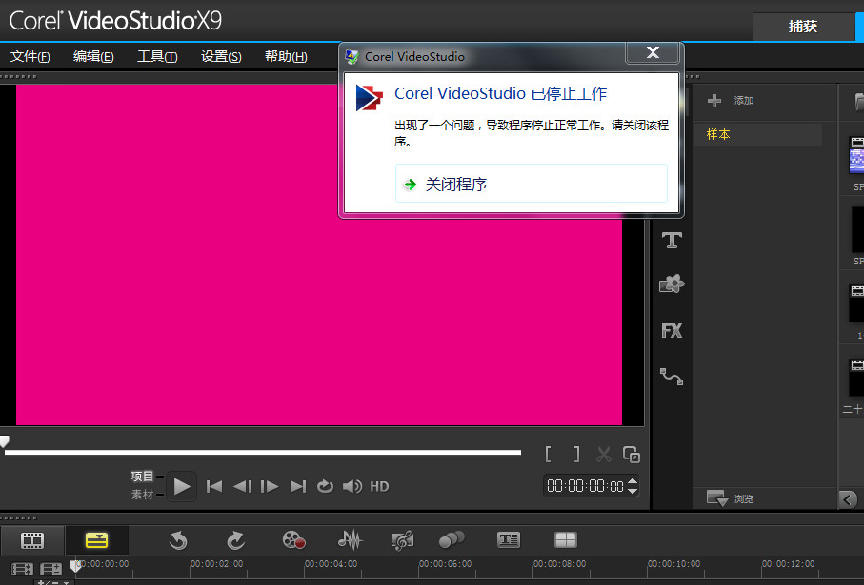The height and width of the screenshot is (585, 864).
Task: Click the Redo arrow
Action: tap(236, 540)
